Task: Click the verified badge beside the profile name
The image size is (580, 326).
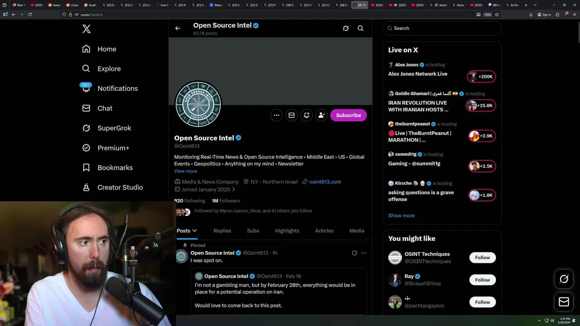Action: (238, 138)
